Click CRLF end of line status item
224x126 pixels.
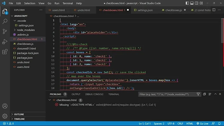point(180,124)
